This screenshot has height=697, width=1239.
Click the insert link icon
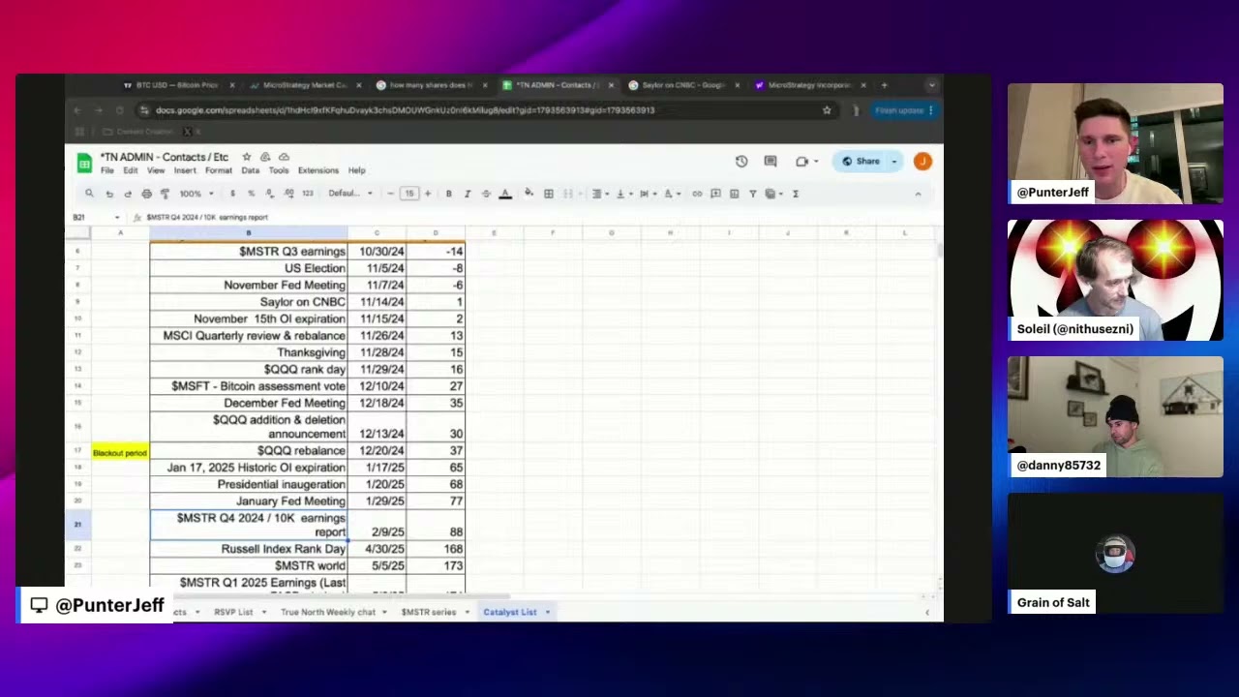697,194
